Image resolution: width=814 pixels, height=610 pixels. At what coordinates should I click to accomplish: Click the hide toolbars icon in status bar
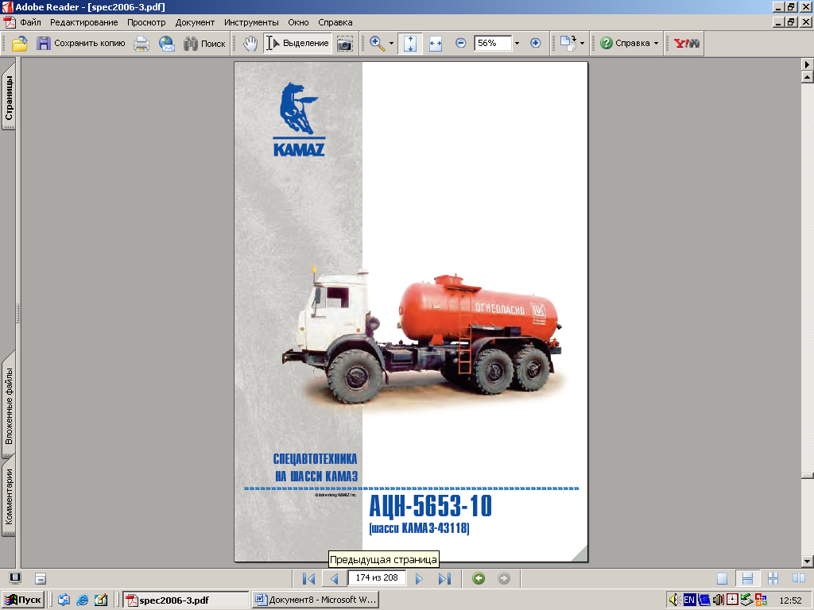coord(41,578)
